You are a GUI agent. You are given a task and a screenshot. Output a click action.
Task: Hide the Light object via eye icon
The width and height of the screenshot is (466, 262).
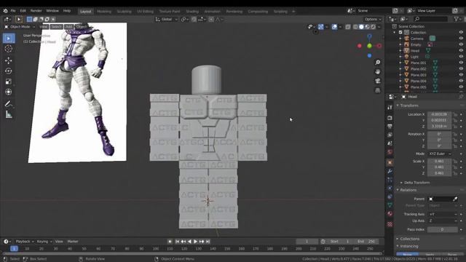(x=461, y=57)
